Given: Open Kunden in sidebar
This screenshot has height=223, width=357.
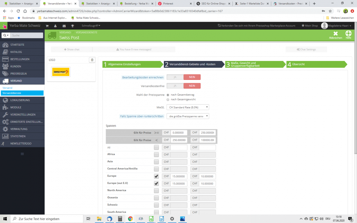Looking at the screenshot, I should 22,66.
